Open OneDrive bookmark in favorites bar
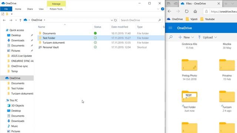Screen dimensions: 237x133 click(x=175, y=19)
